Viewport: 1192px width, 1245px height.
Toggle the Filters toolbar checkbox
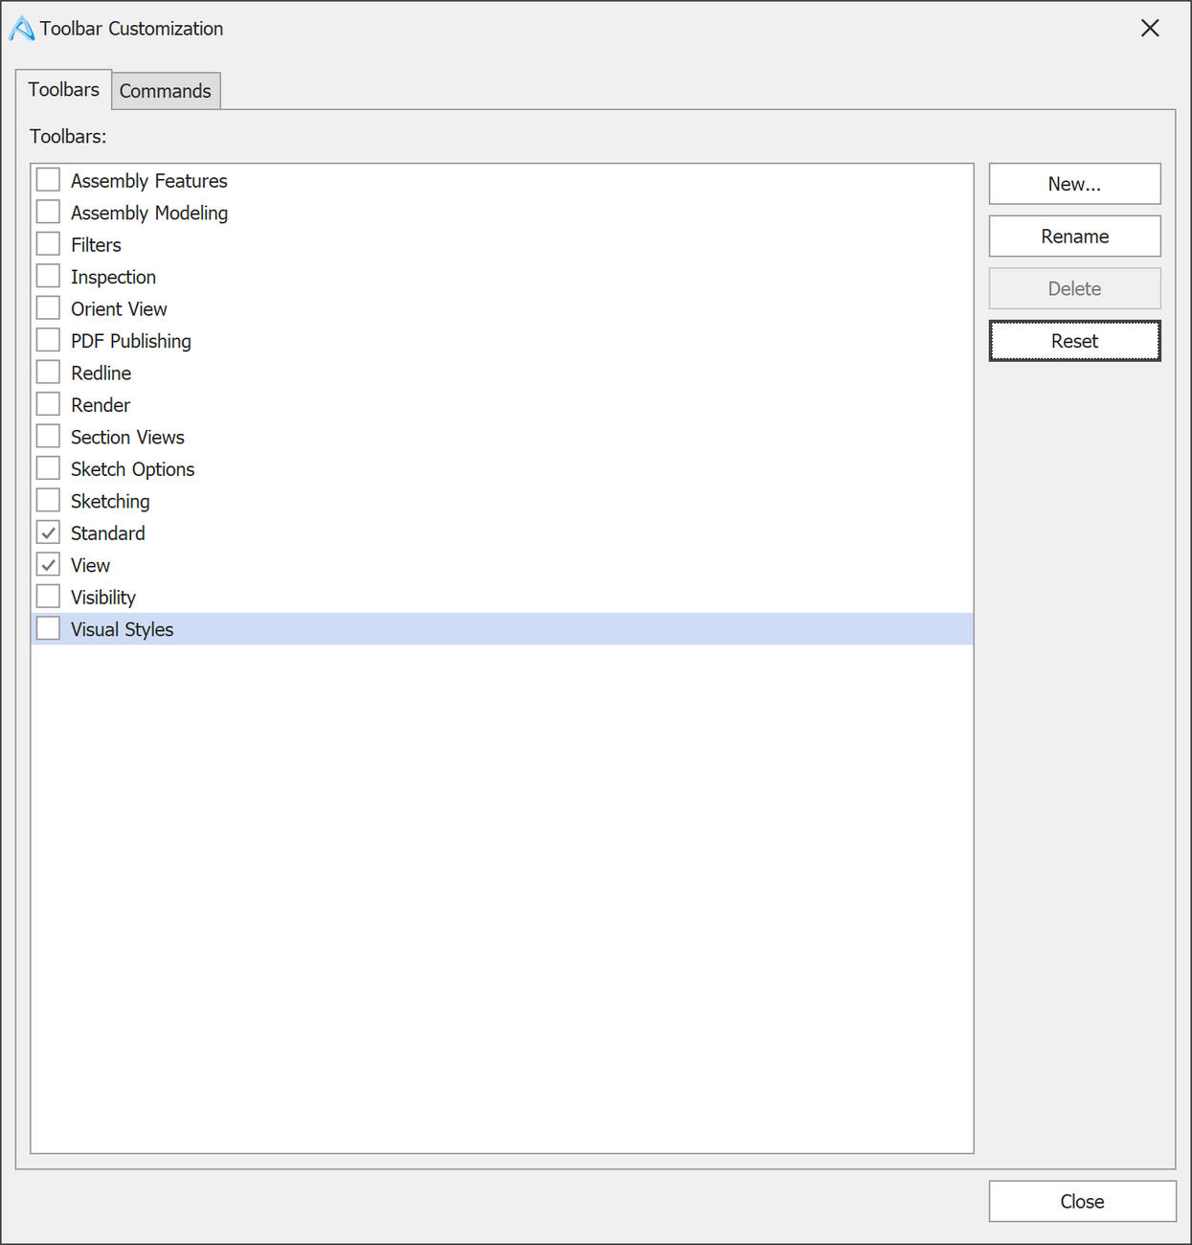click(x=48, y=244)
